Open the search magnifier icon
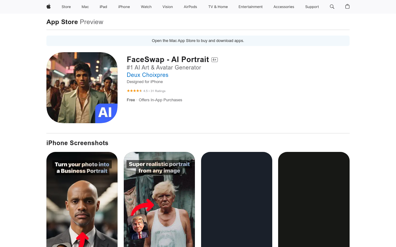 coord(332,6)
